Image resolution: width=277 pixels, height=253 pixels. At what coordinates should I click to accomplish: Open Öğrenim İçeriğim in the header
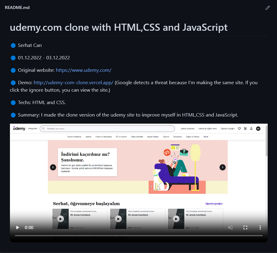coord(228,129)
